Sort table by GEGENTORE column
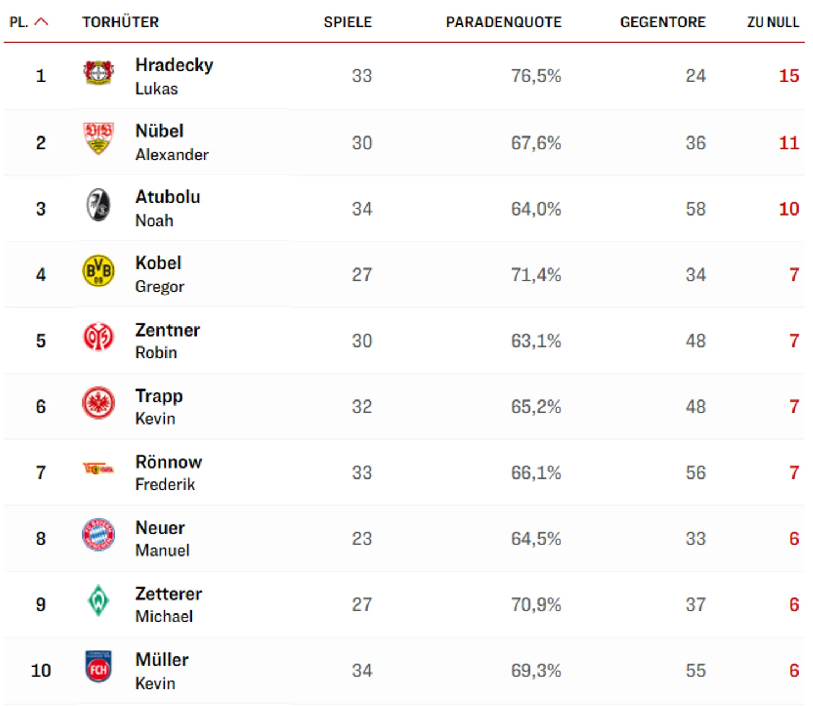 point(663,22)
